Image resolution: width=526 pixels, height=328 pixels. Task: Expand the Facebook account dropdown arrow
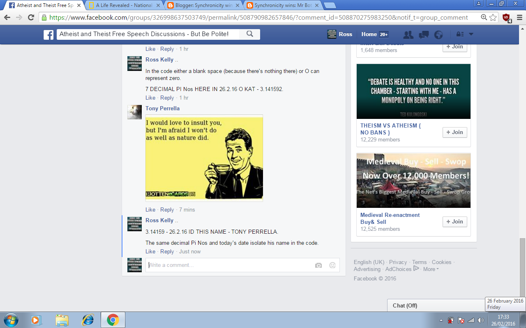(471, 34)
